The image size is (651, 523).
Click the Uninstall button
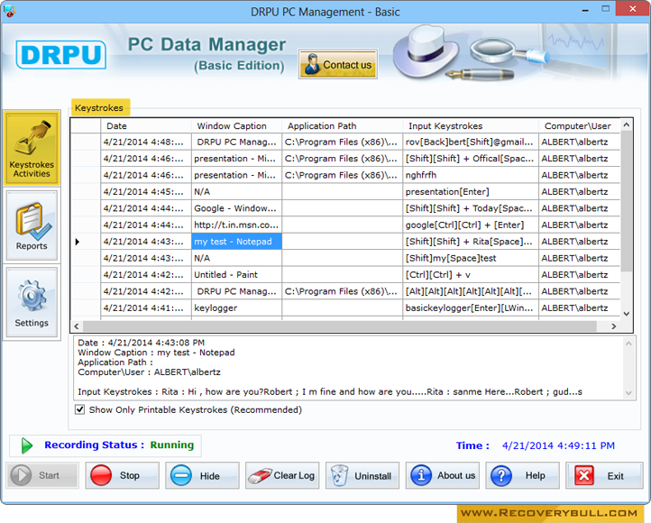click(362, 475)
